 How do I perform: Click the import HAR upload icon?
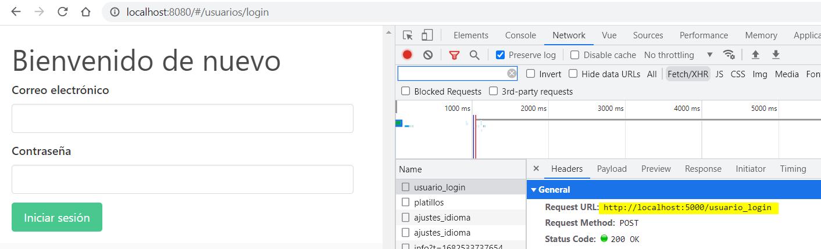[x=755, y=55]
